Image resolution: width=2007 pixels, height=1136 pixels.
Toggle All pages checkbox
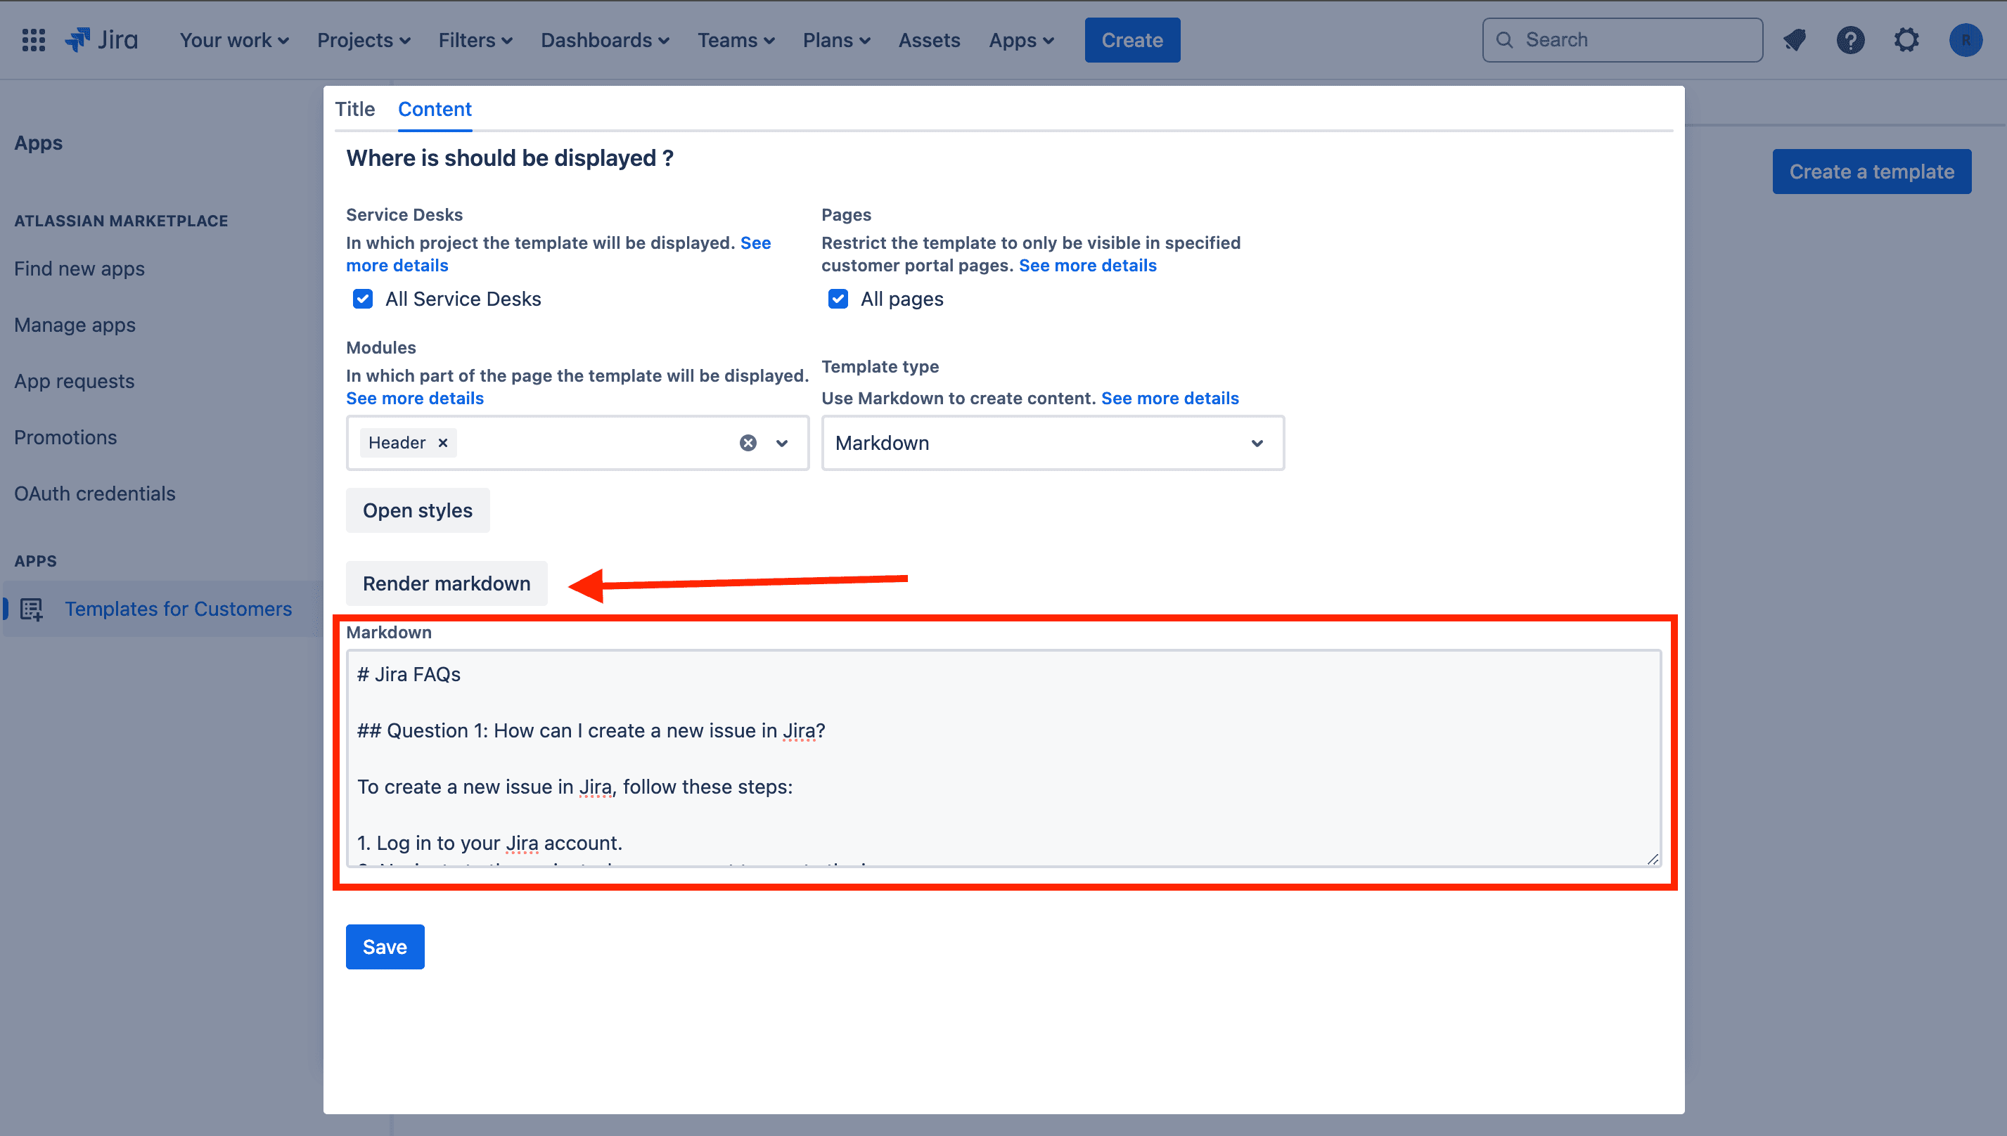[838, 299]
